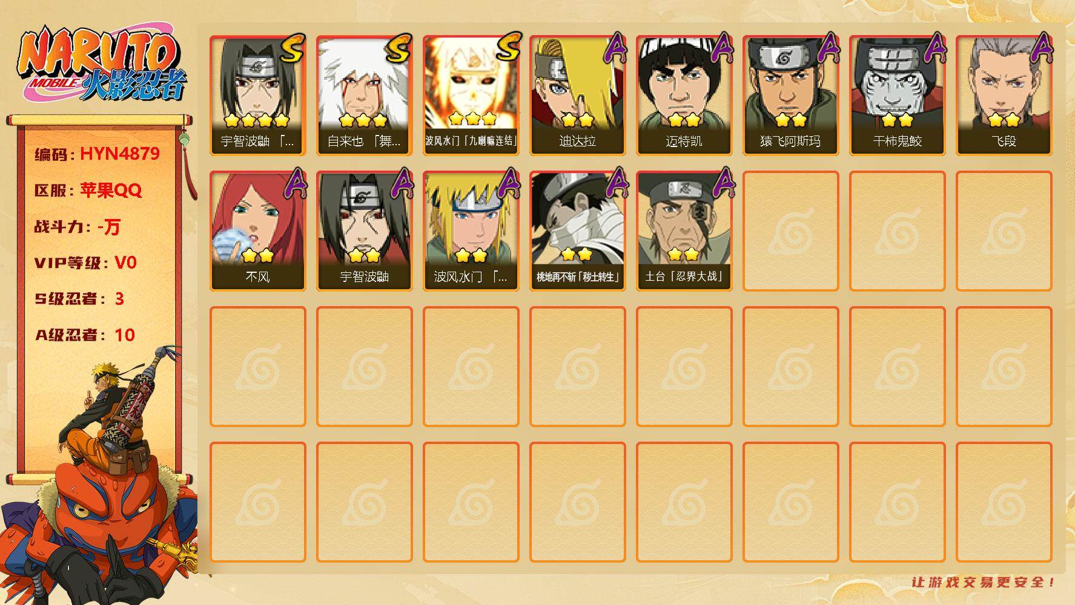Select the 干柿鬼鲛 character card

pyautogui.click(x=897, y=96)
